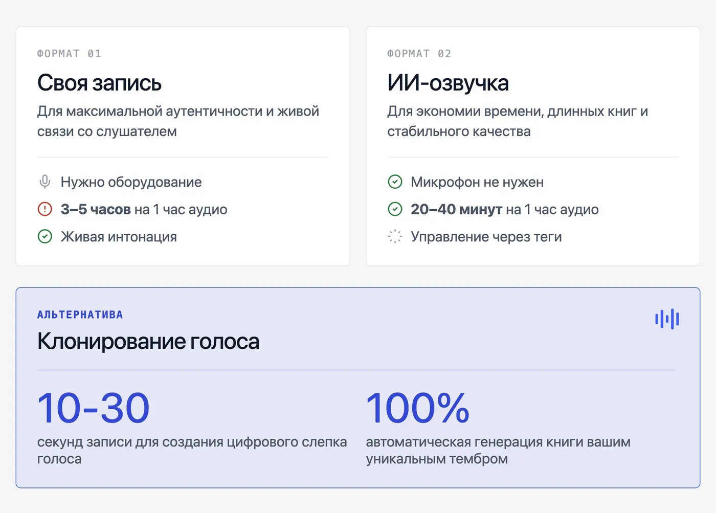This screenshot has height=513, width=716.
Task: Click the Управление через теги text
Action: (x=486, y=237)
